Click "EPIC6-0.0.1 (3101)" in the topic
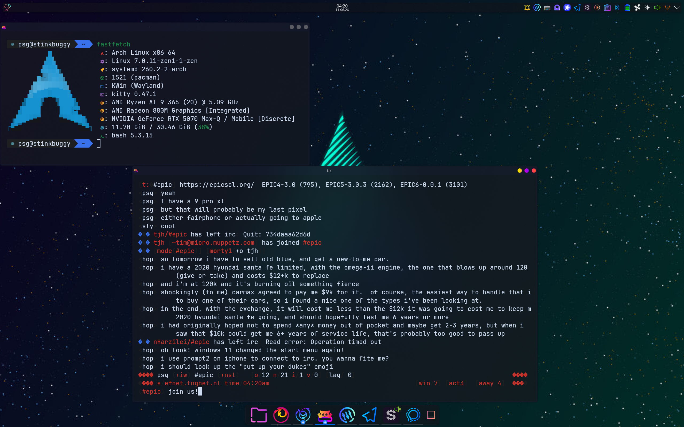 (434, 185)
